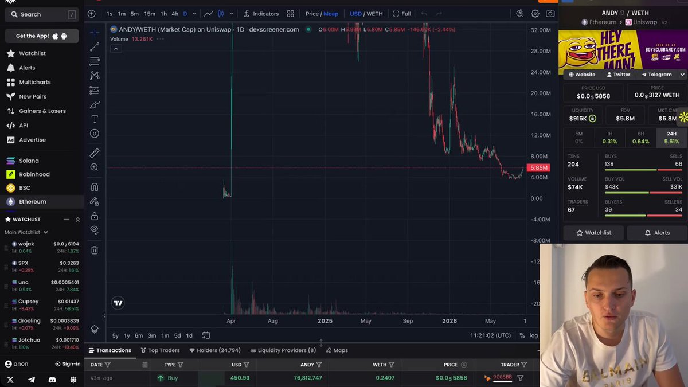
Task: Select the trend line drawing tool
Action: (95, 46)
